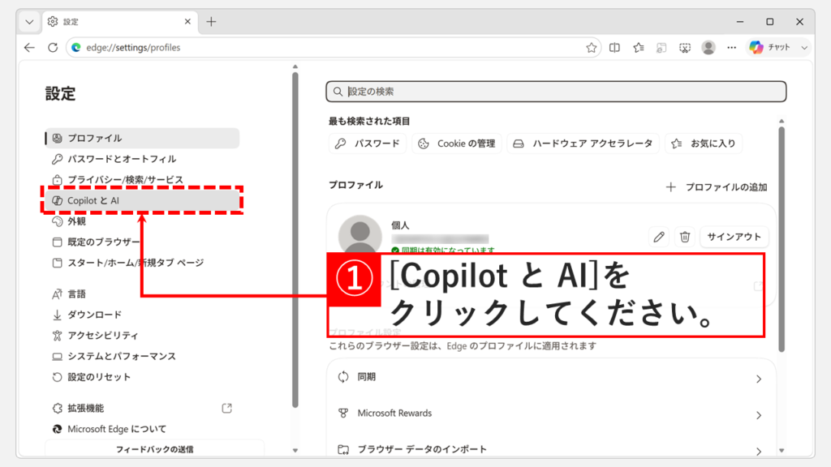The width and height of the screenshot is (831, 467).
Task: Open 言語 settings
Action: [142, 293]
